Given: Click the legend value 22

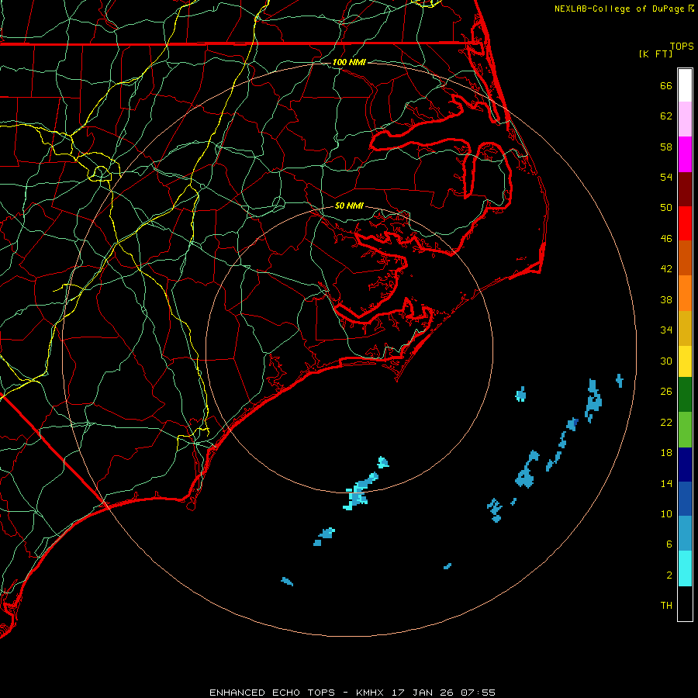Looking at the screenshot, I should (x=666, y=422).
